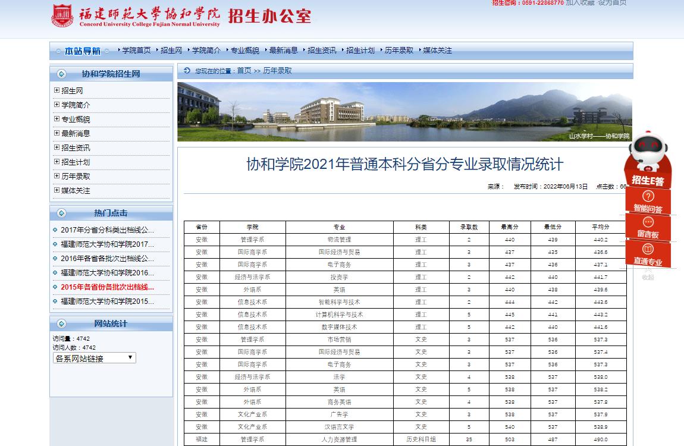Open 招生资讯 in top navigation bar
Screen dimensions: 684x446
(x=322, y=51)
